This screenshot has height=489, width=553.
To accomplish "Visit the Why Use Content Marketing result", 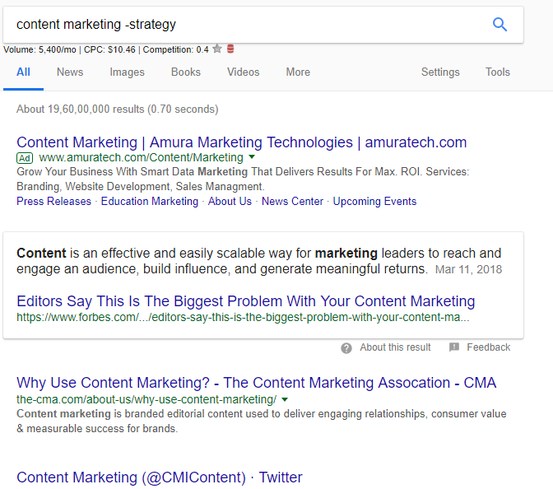I will tap(256, 383).
